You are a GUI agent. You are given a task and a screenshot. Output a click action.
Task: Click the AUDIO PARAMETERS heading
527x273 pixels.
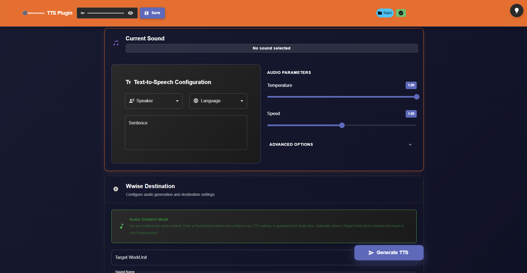coord(289,72)
